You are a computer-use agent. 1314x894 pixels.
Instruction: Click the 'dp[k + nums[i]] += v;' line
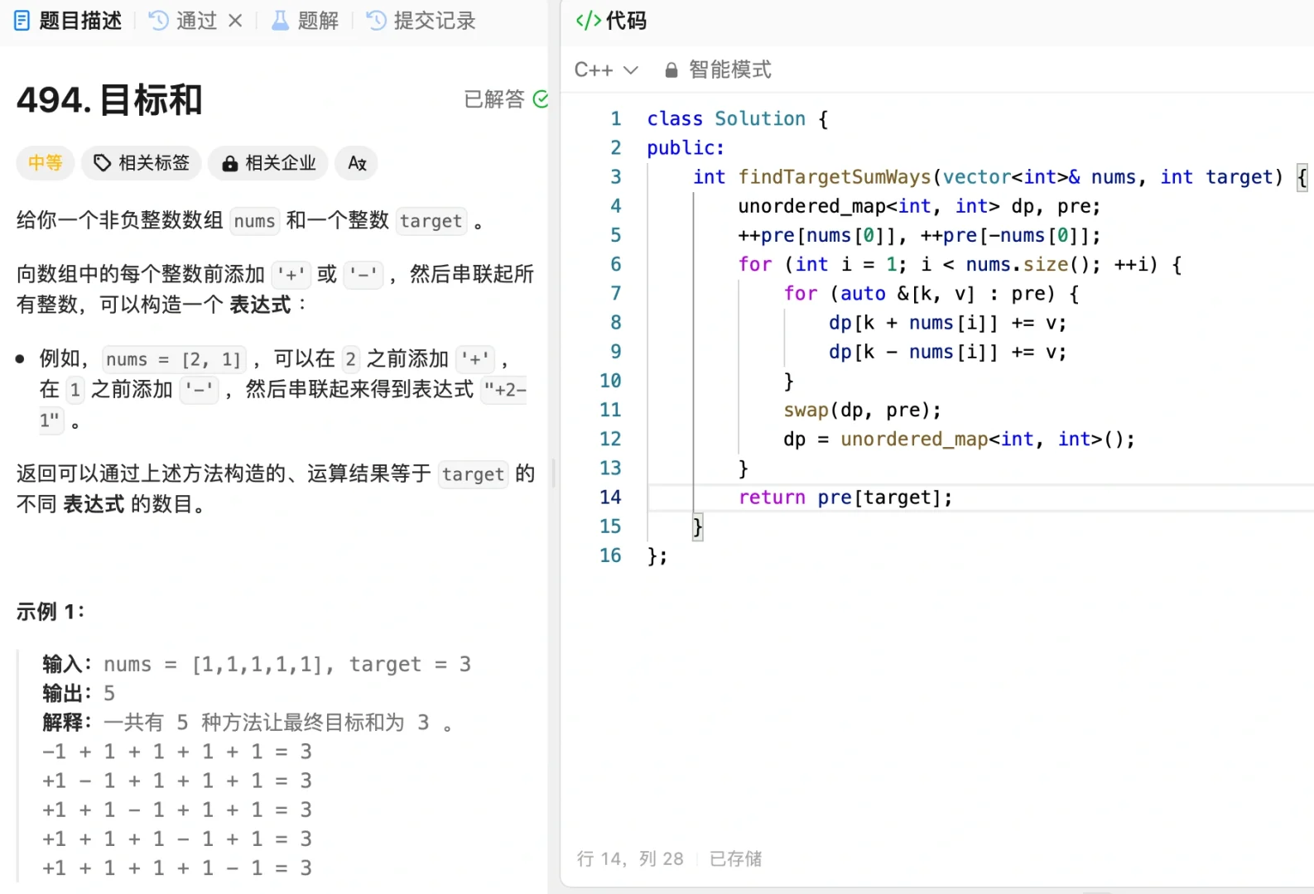[947, 323]
